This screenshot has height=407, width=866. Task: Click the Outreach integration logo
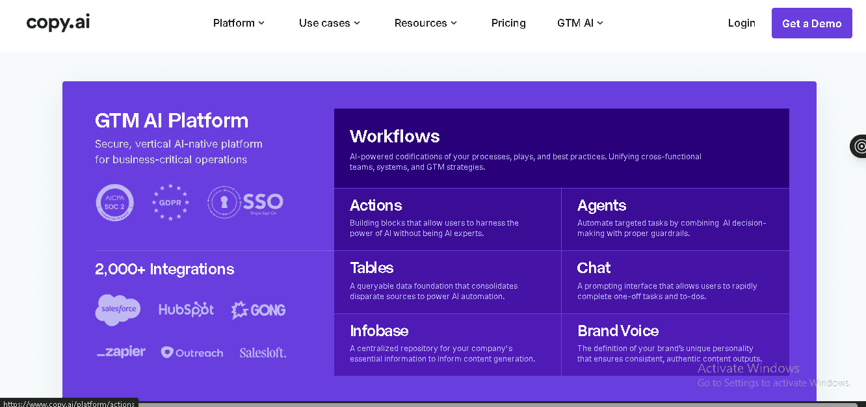pyautogui.click(x=192, y=352)
